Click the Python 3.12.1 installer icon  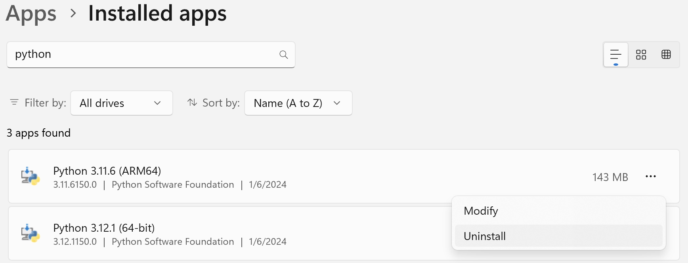pyautogui.click(x=30, y=234)
